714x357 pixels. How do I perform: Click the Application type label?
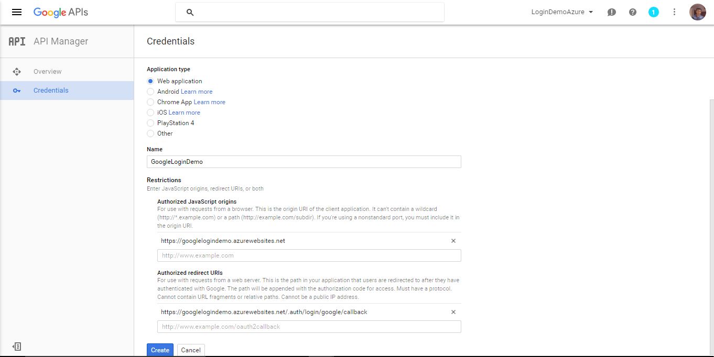168,69
